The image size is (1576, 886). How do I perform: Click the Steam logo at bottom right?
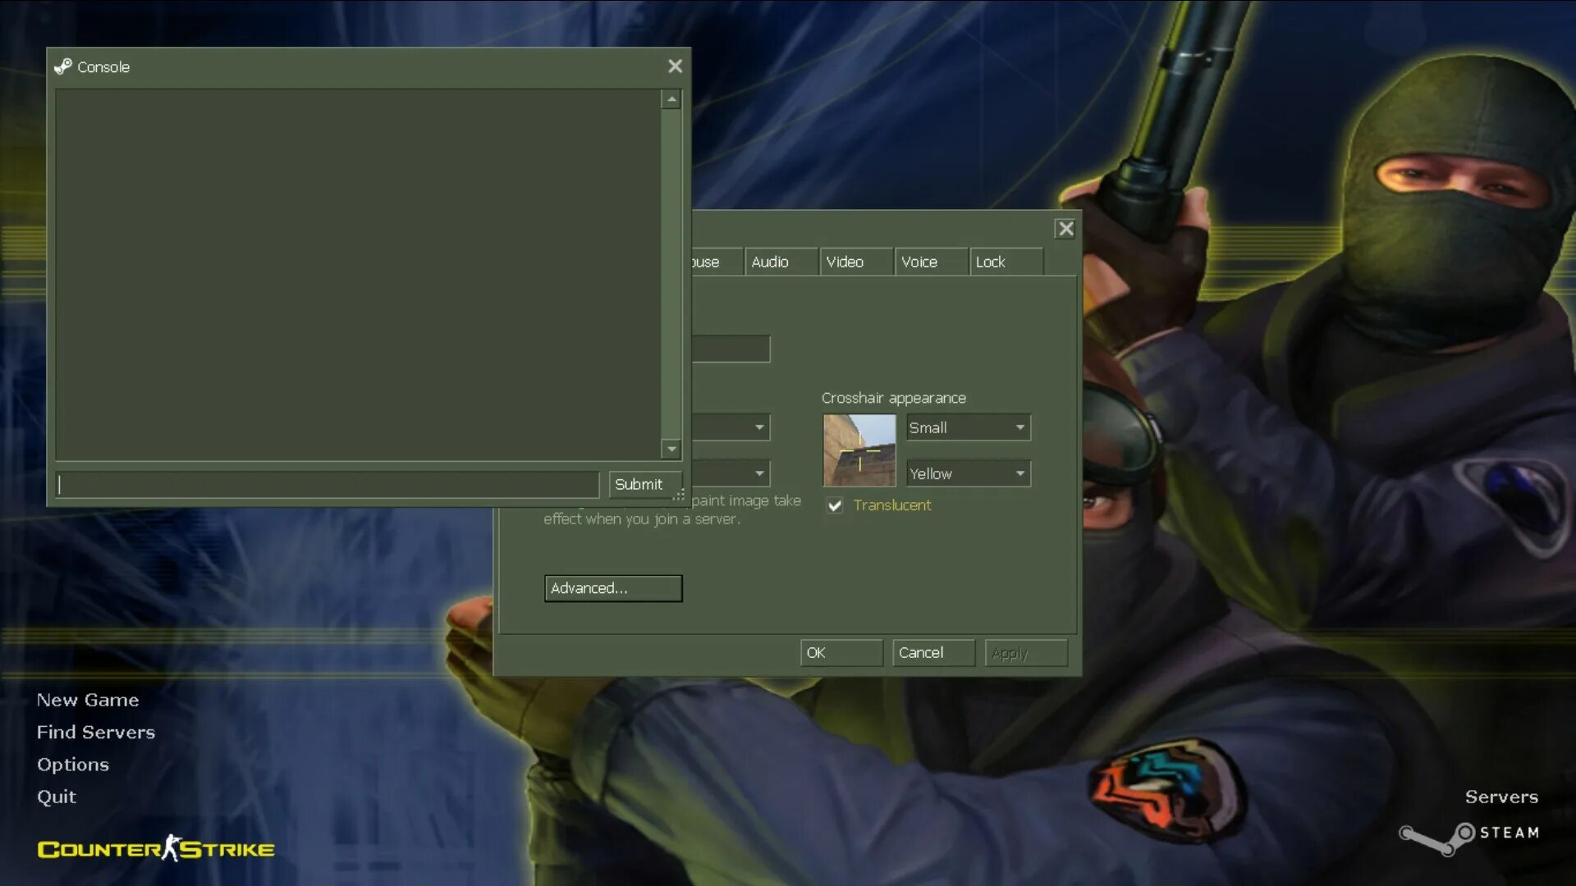pyautogui.click(x=1468, y=838)
